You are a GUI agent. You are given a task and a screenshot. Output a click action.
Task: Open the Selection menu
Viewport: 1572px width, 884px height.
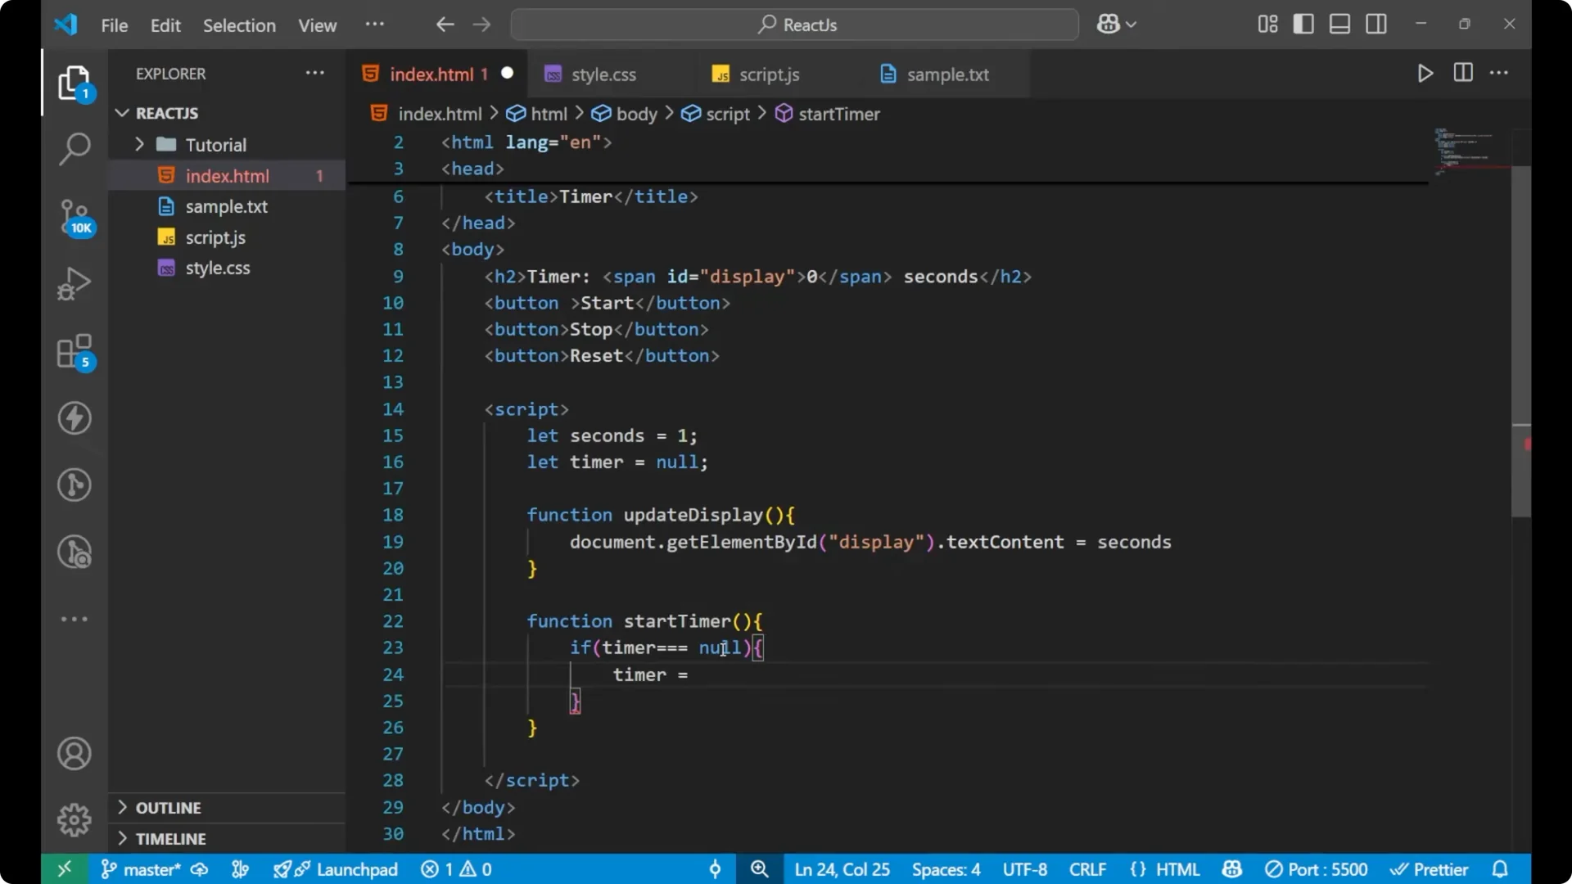(x=239, y=25)
